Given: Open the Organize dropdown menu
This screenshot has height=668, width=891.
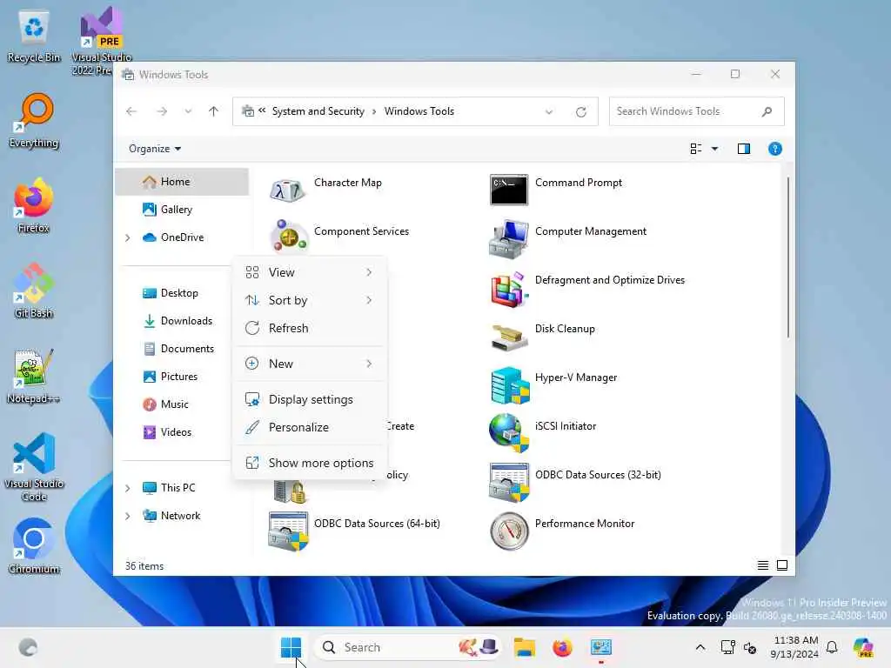Looking at the screenshot, I should click(155, 149).
